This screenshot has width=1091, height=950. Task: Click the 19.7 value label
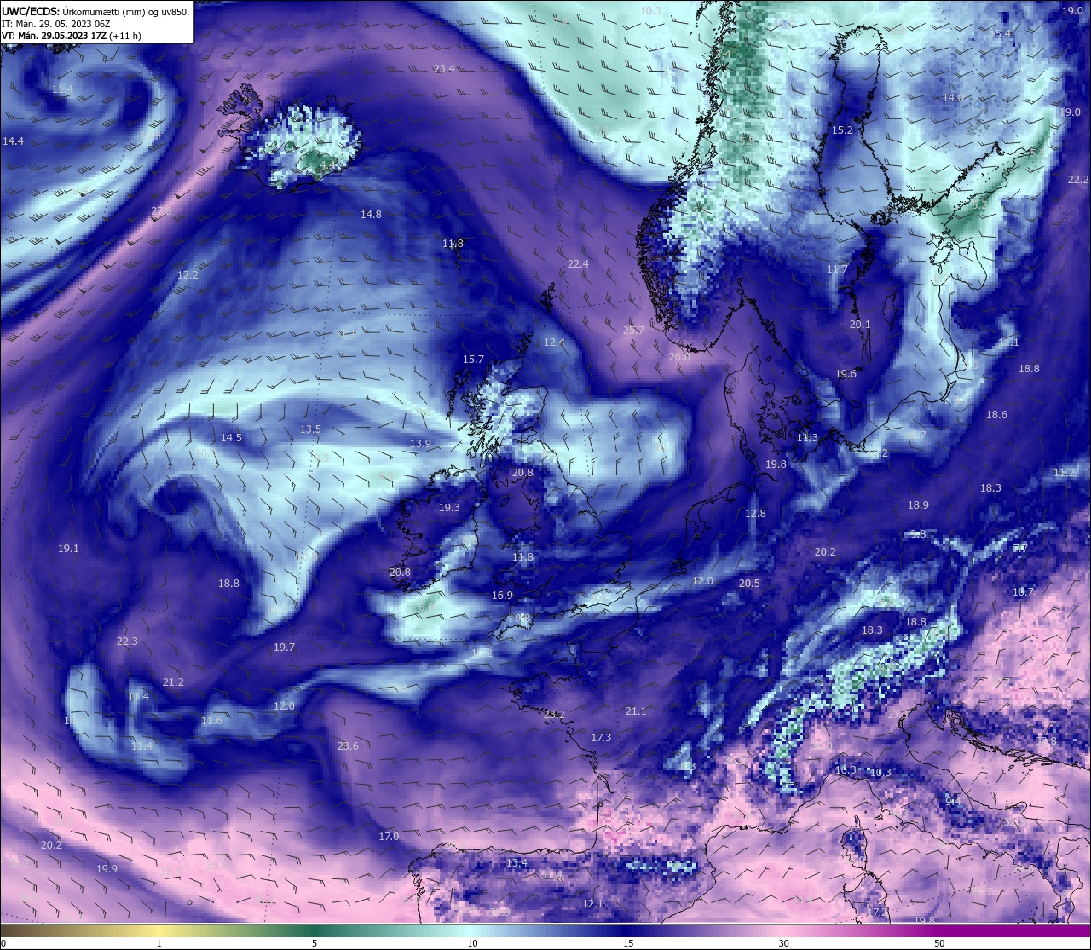click(x=284, y=648)
